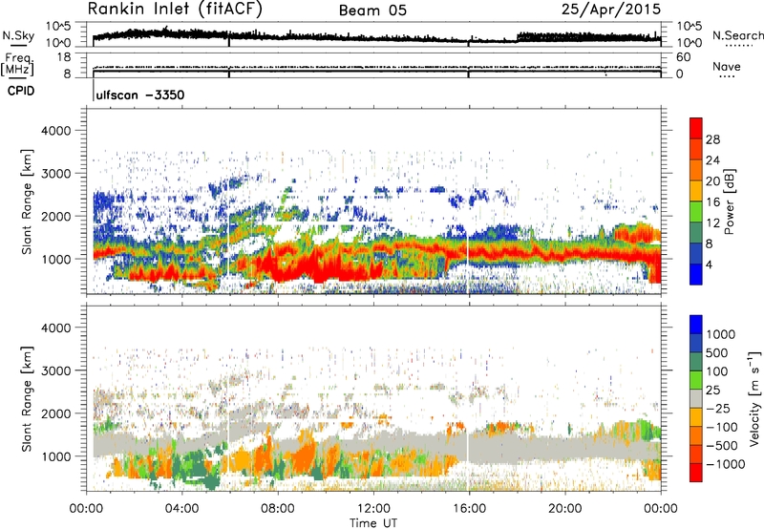
Task: Click the 'Nave' legend label
Action: pos(727,66)
